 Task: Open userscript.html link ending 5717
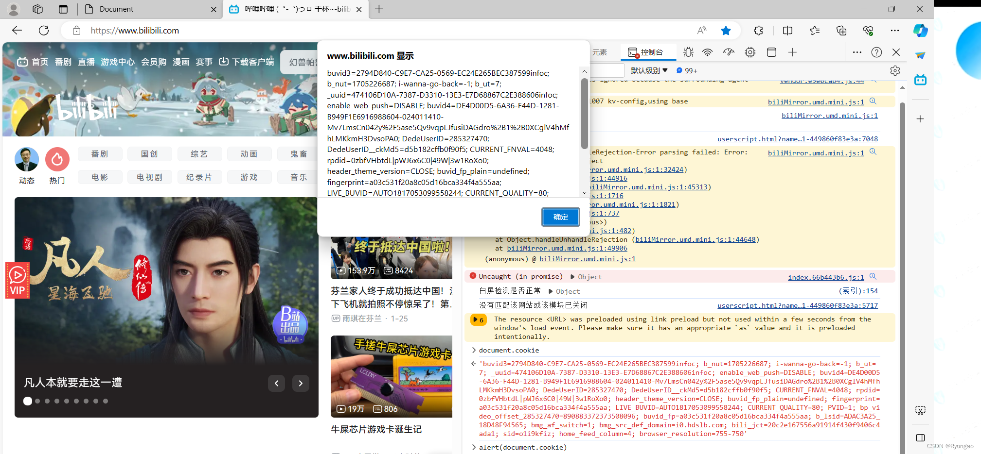[798, 305]
